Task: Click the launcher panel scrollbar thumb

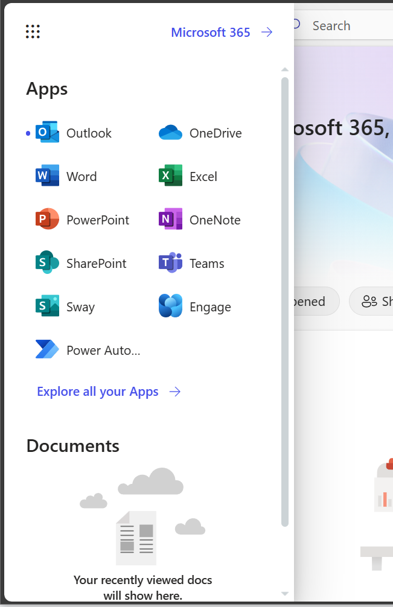Action: click(x=285, y=302)
